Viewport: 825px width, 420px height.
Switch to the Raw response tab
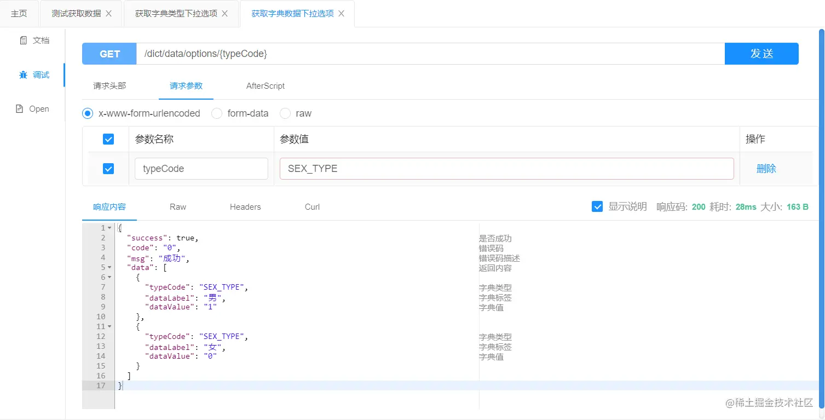point(178,207)
